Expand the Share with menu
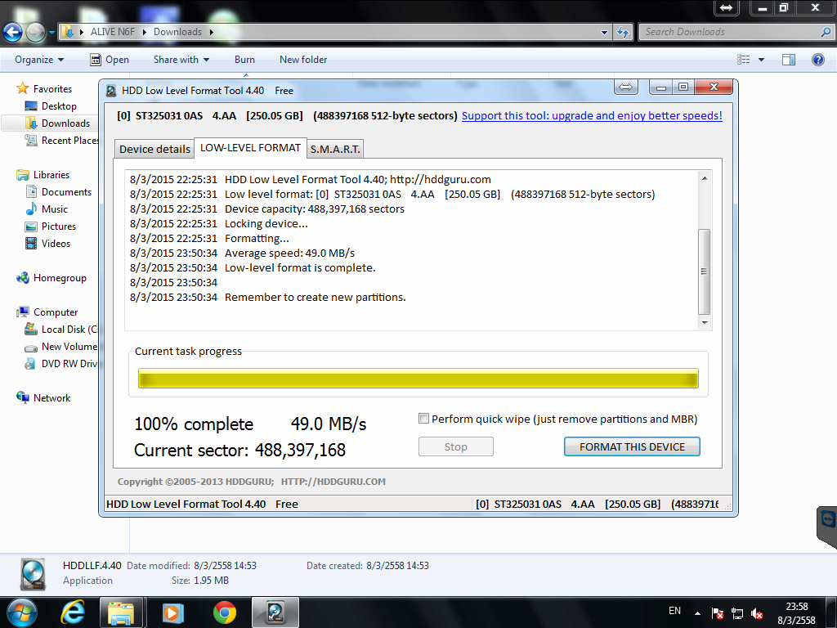 click(181, 60)
